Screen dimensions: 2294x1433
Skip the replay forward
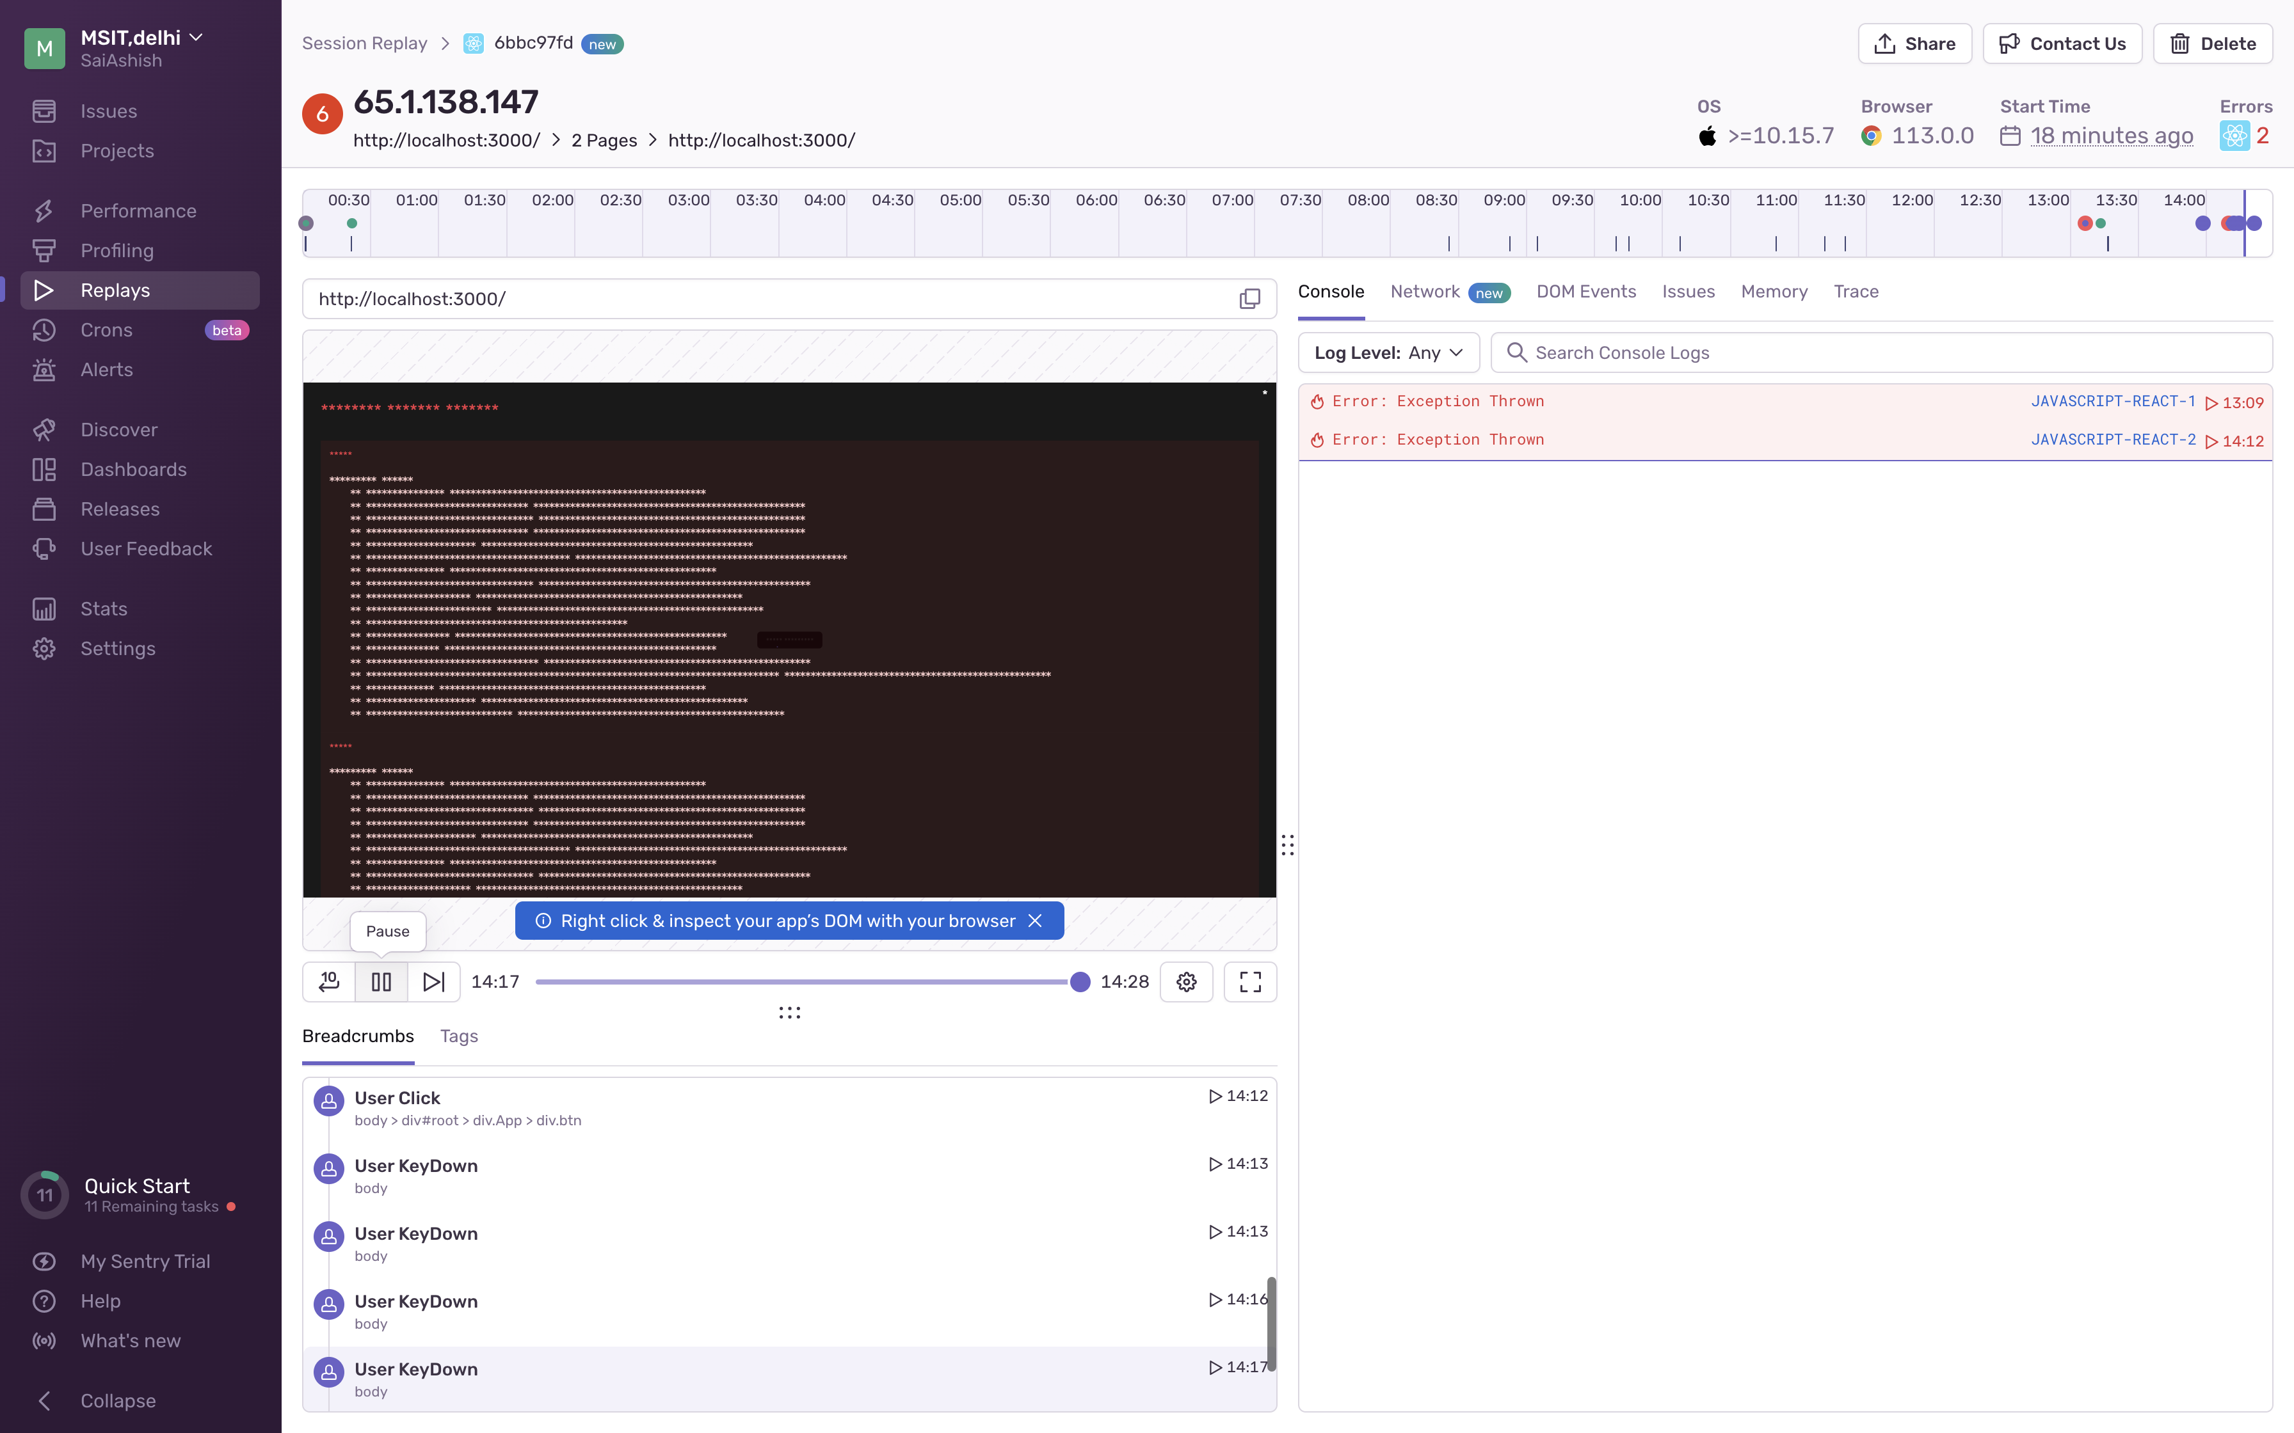pyautogui.click(x=433, y=982)
